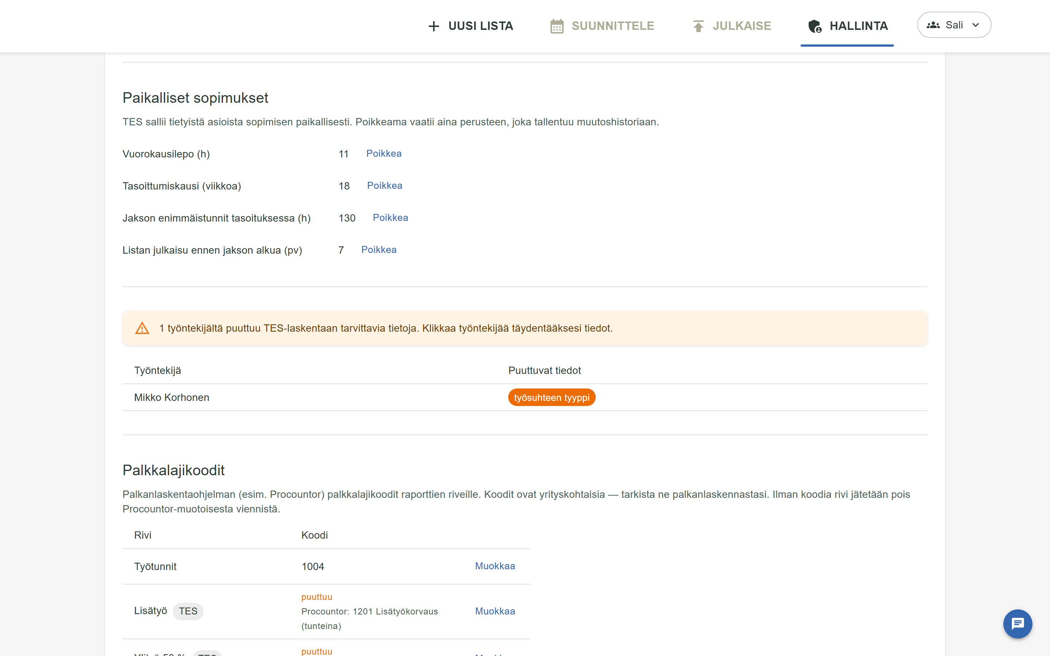Viewport: 1050px width, 656px height.
Task: Open the Julkaise tab
Action: [731, 26]
